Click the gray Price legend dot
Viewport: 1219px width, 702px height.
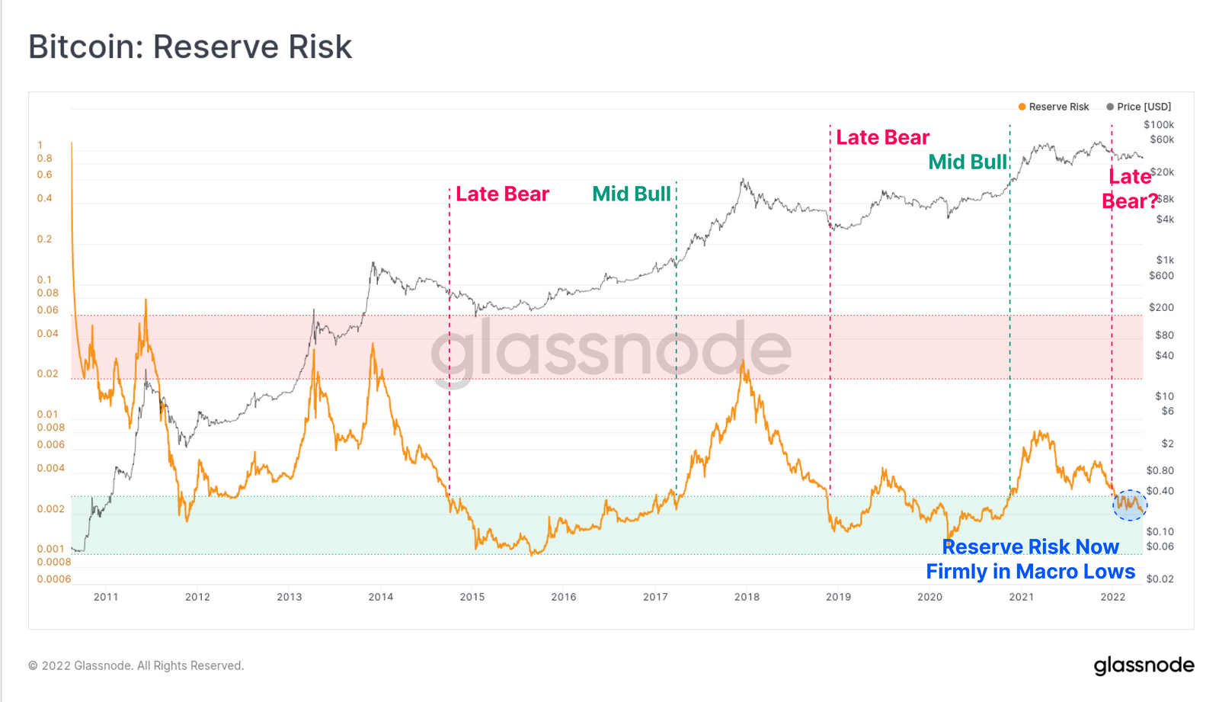(x=1110, y=107)
